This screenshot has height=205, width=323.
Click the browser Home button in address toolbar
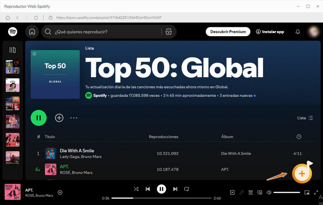coord(8,18)
